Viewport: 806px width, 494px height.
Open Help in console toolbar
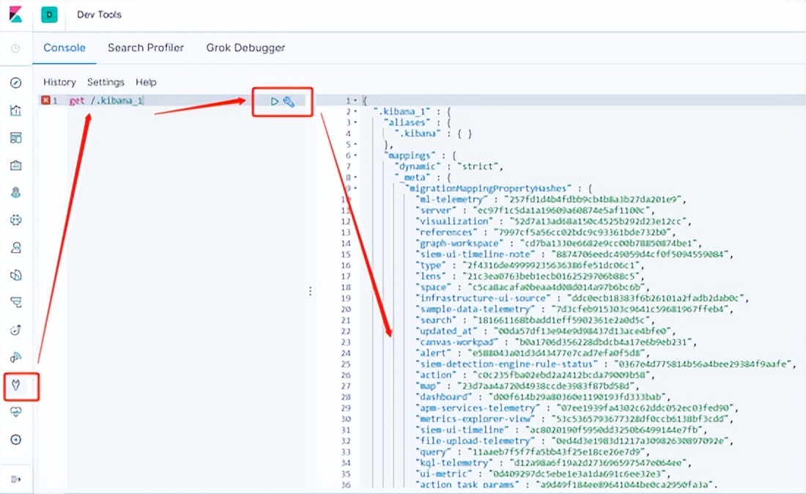click(146, 82)
